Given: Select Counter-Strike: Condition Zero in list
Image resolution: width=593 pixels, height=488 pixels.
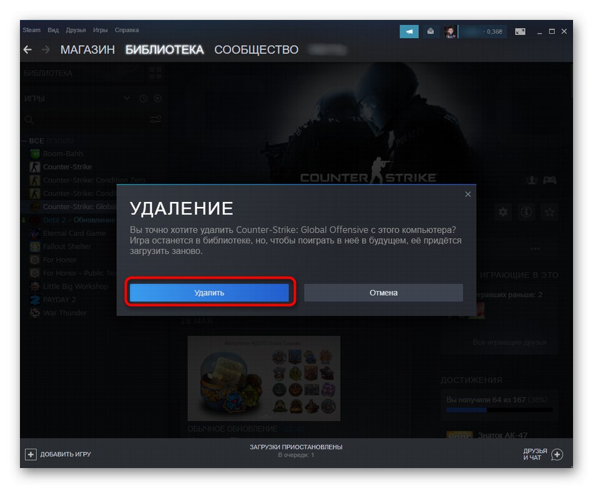Looking at the screenshot, I should [x=94, y=180].
